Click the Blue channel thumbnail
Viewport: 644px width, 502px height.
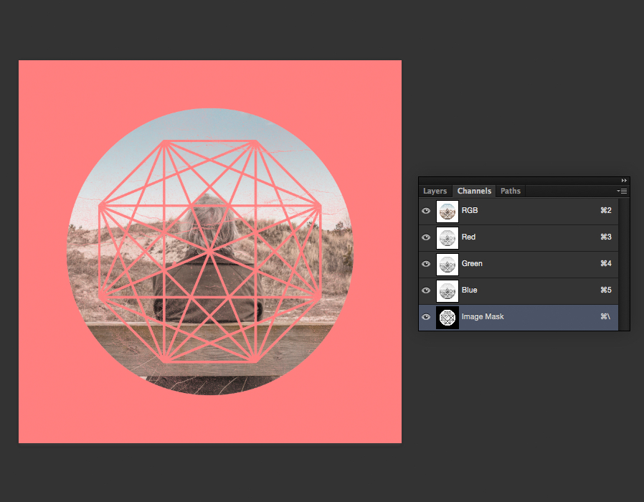tap(448, 291)
